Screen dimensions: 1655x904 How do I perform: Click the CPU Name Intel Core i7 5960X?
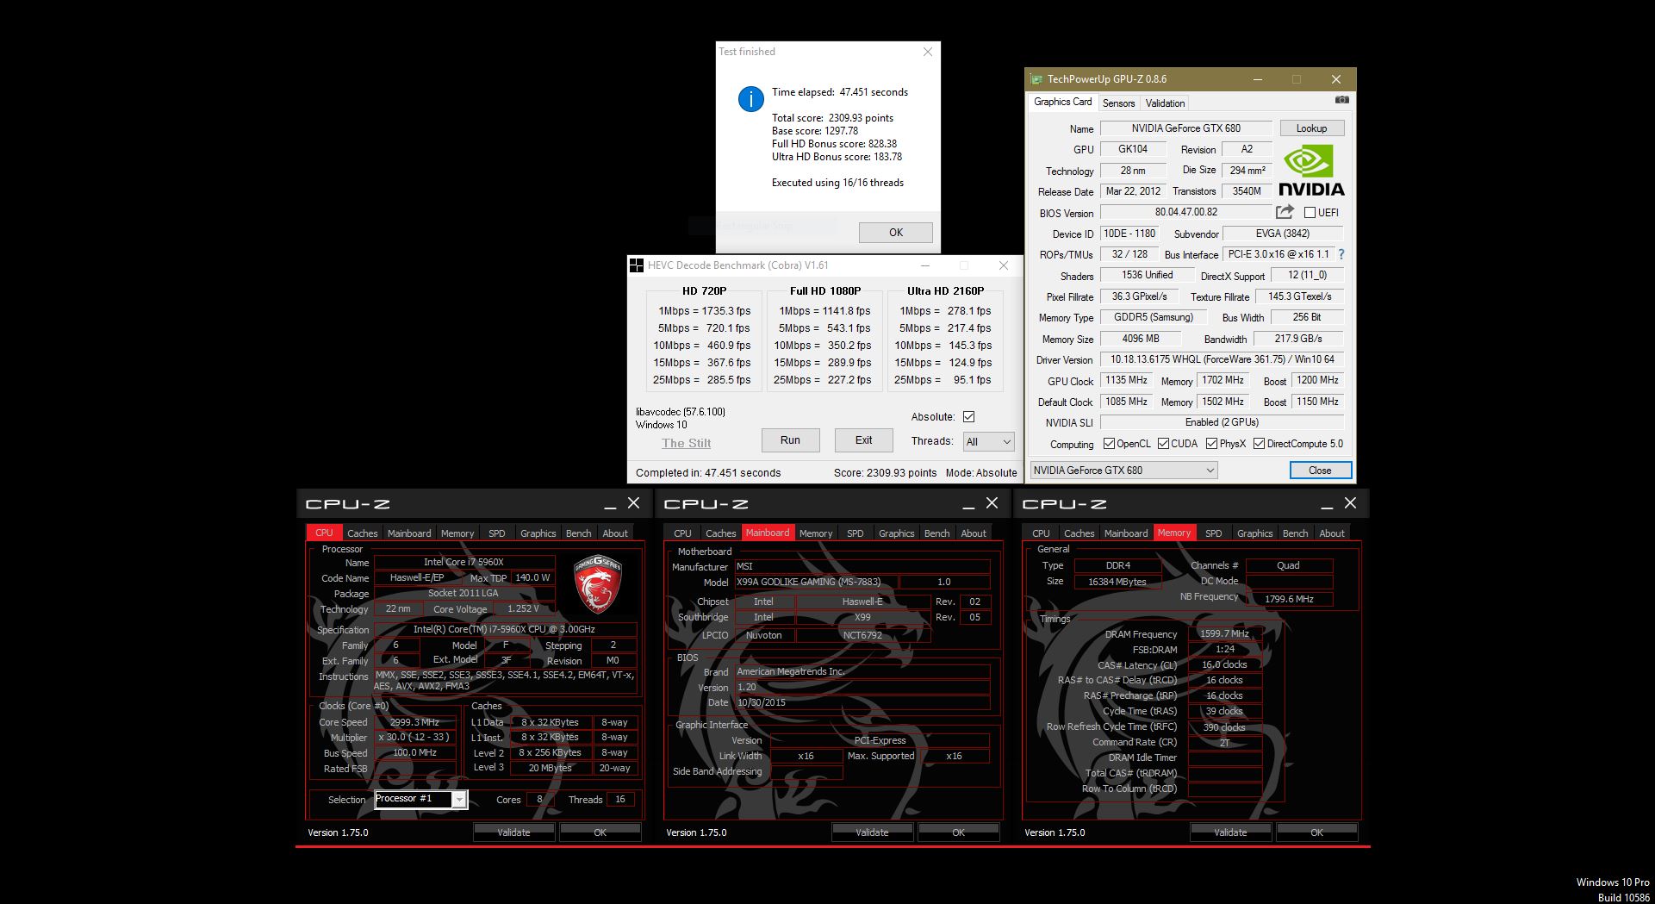(464, 562)
